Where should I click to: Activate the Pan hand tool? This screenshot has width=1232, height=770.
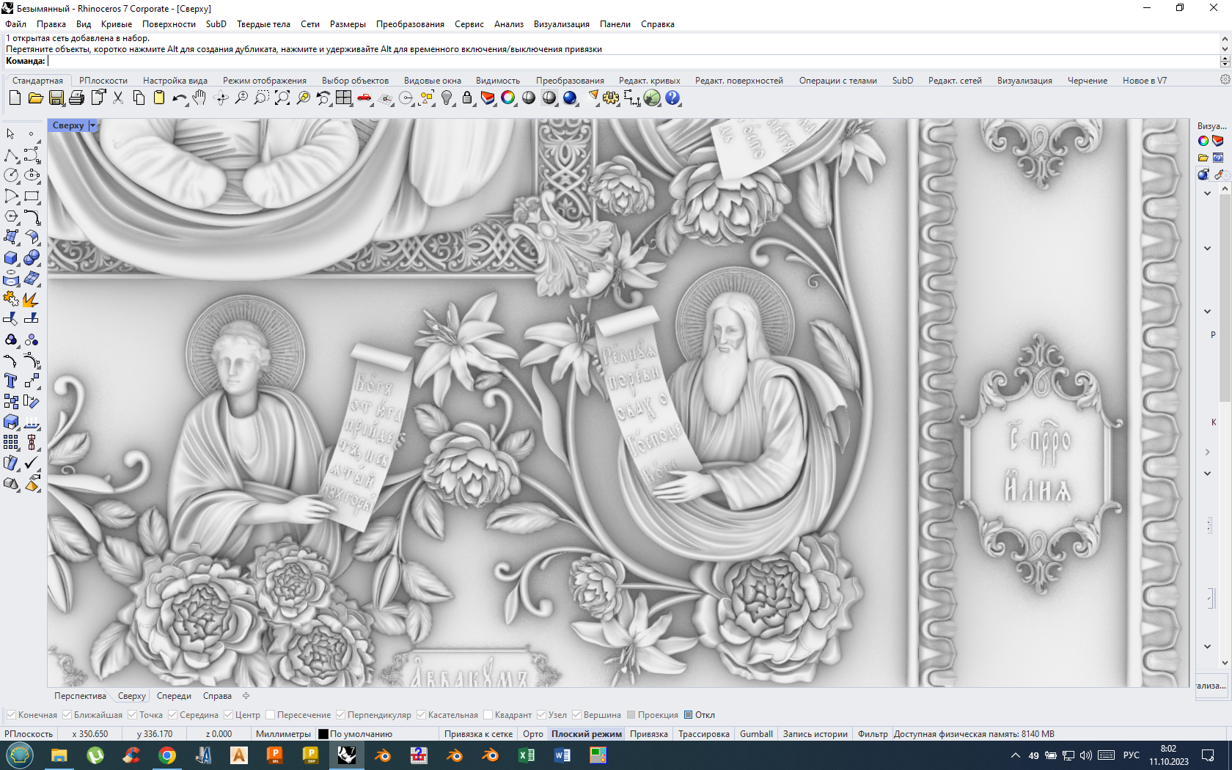tap(199, 98)
